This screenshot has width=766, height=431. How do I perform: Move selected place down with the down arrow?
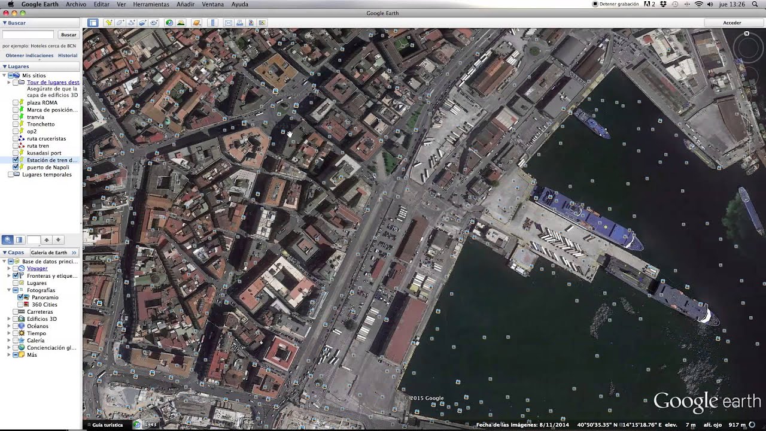click(58, 239)
